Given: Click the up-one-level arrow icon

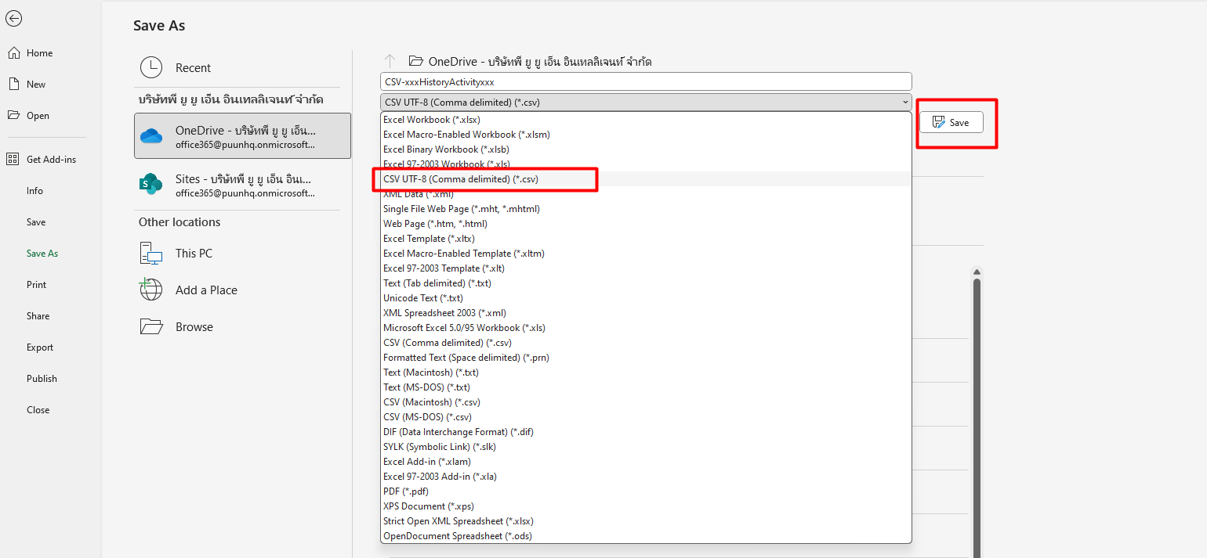Looking at the screenshot, I should click(x=390, y=61).
